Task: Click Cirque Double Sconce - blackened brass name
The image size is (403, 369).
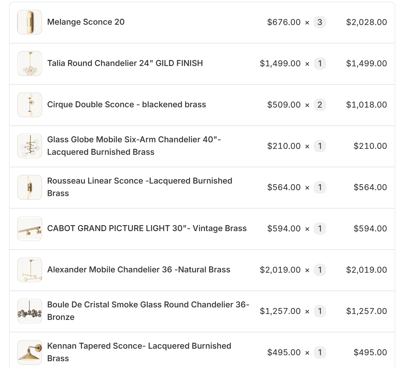Action: pyautogui.click(x=126, y=104)
